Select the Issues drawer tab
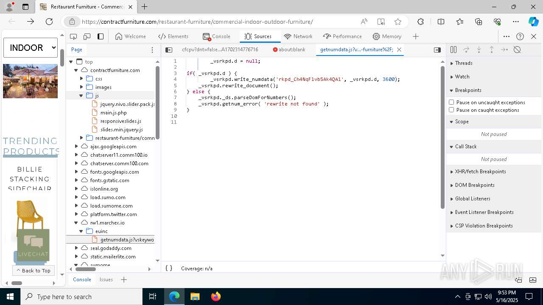 106,280
